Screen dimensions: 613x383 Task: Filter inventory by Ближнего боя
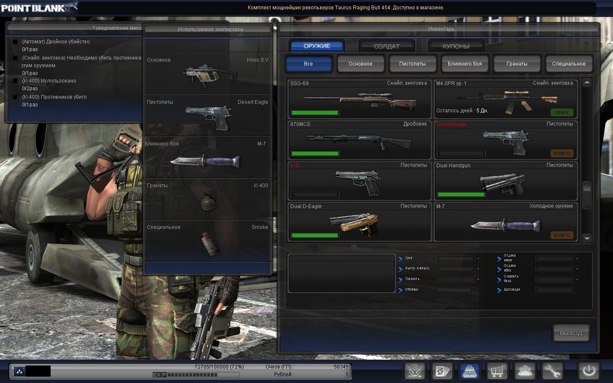pos(465,64)
